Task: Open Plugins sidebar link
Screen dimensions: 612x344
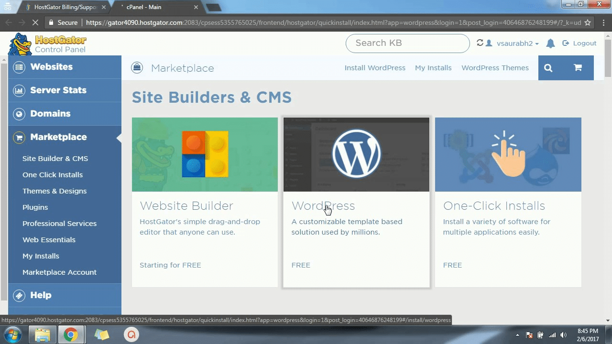Action: (x=35, y=207)
